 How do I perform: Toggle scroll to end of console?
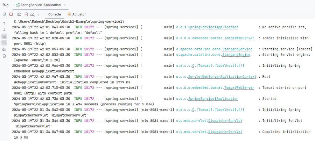[4, 43]
